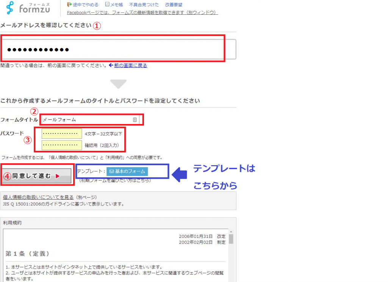Viewport: 388px width, 282px height.
Task: Click the password confirmation field
Action: pyautogui.click(x=62, y=145)
